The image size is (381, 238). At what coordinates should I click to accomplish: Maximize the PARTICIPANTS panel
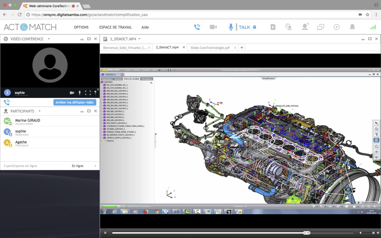89,111
